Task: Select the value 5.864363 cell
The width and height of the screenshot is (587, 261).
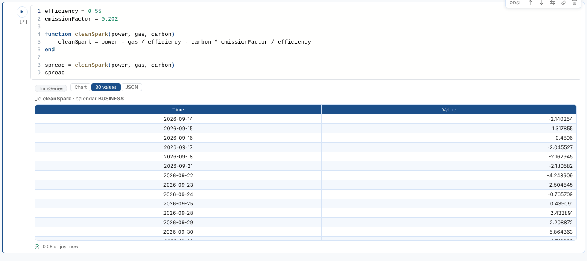Action: point(449,232)
